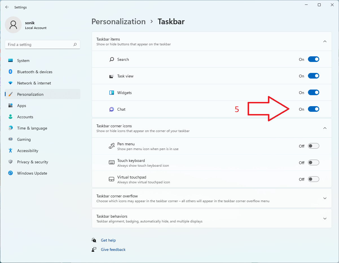Enable the Touch keyboard toggle

[x=313, y=162]
